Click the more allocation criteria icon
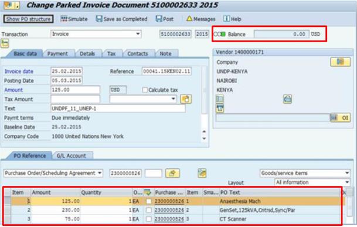This screenshot has height=227, width=357. pyautogui.click(x=172, y=173)
